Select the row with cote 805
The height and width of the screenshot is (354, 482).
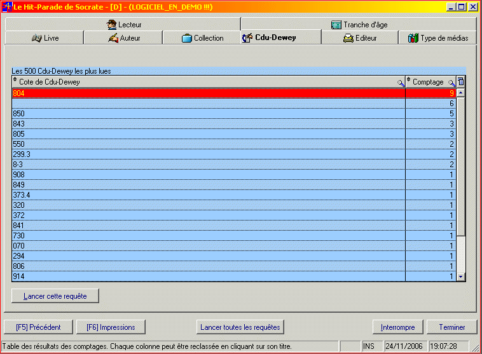coord(233,134)
